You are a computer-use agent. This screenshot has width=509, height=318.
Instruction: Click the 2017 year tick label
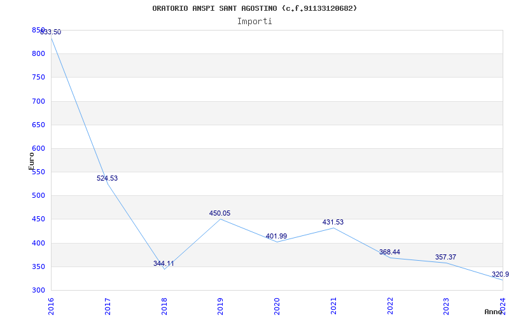(x=108, y=306)
